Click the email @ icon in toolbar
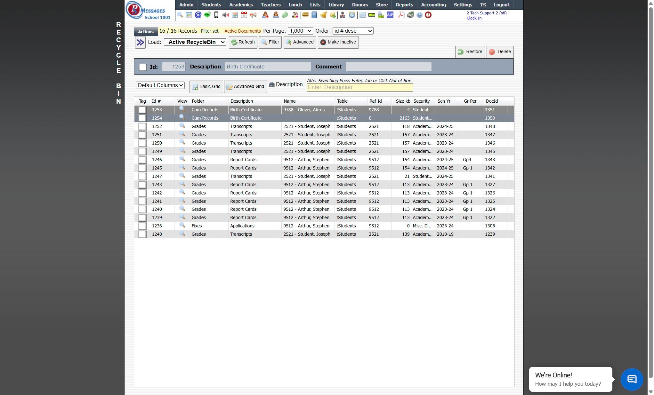Viewport: 654px width, 395px height. pyautogui.click(x=198, y=15)
